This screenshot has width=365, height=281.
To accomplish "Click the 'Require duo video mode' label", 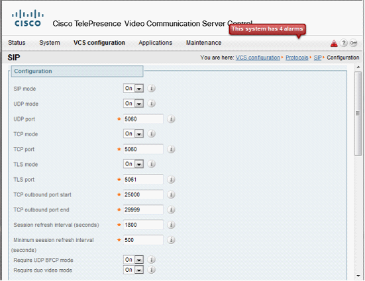I will coord(43,270).
